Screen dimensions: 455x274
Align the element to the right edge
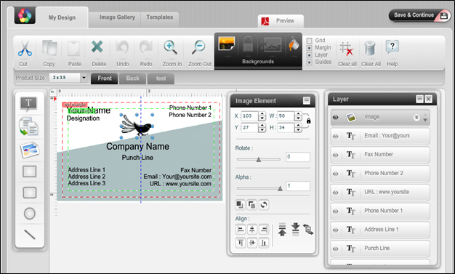click(x=264, y=230)
